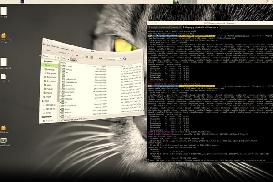Open the Go menu in file manager
The width and height of the screenshot is (273, 182).
click(58, 47)
